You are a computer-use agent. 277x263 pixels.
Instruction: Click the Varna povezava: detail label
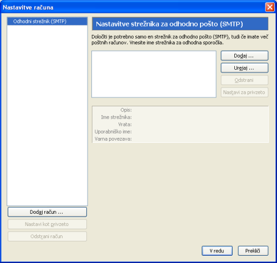coord(113,139)
